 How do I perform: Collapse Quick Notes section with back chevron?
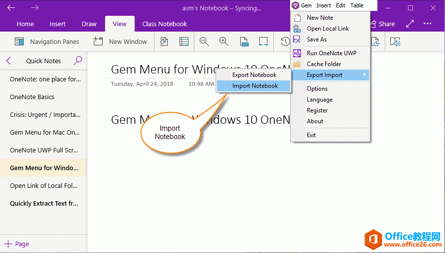pyautogui.click(x=8, y=61)
